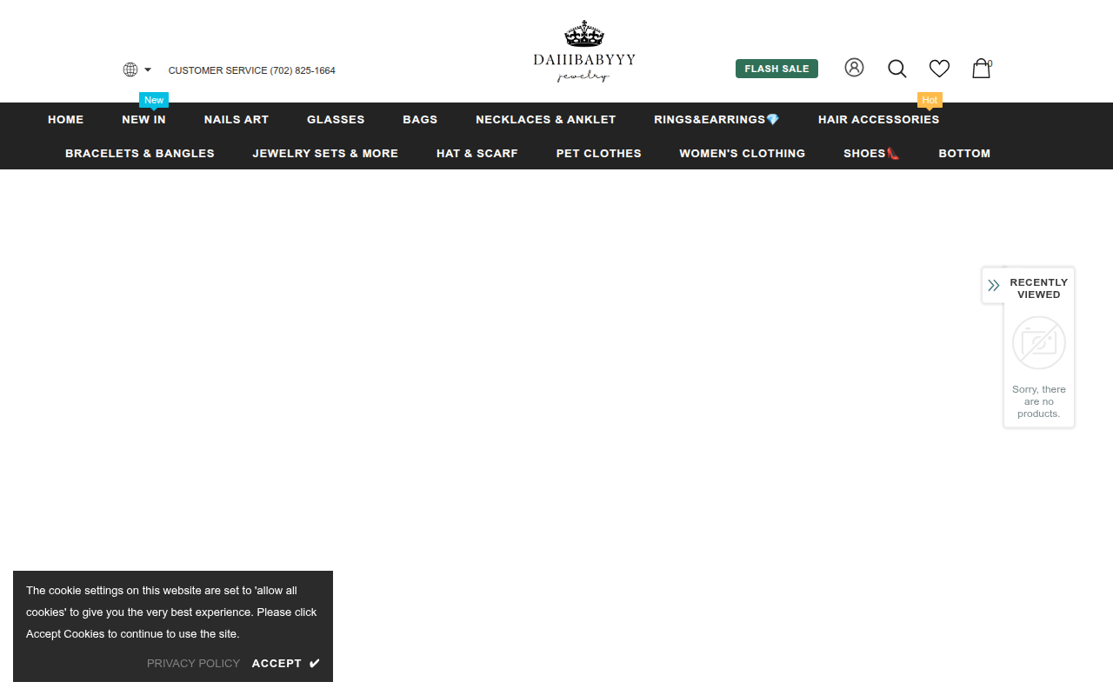Image resolution: width=1113 pixels, height=695 pixels.
Task: Open Hair Accessories category
Action: 878,120
